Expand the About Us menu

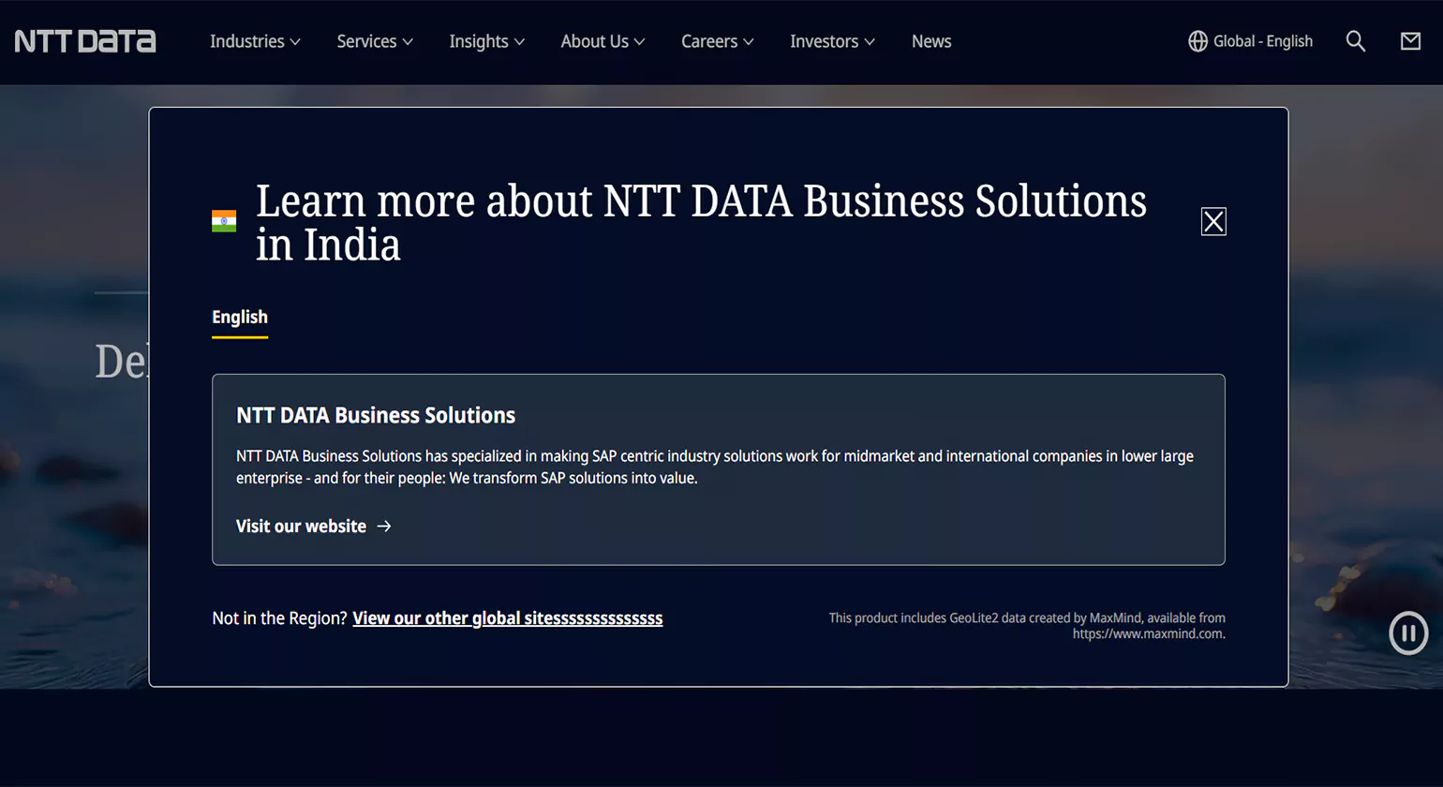tap(602, 41)
